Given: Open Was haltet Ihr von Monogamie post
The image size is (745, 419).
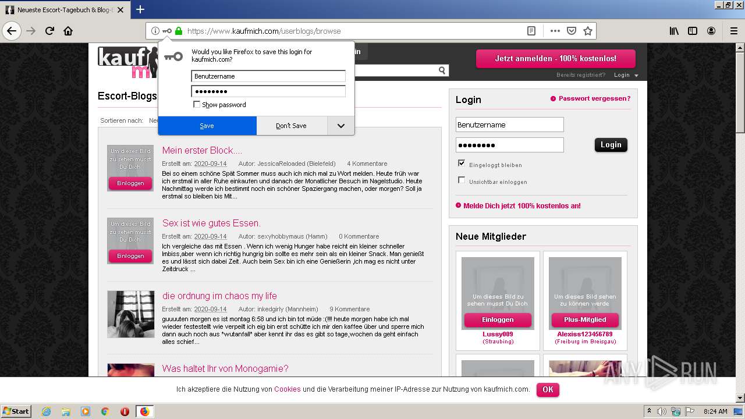Looking at the screenshot, I should point(225,368).
